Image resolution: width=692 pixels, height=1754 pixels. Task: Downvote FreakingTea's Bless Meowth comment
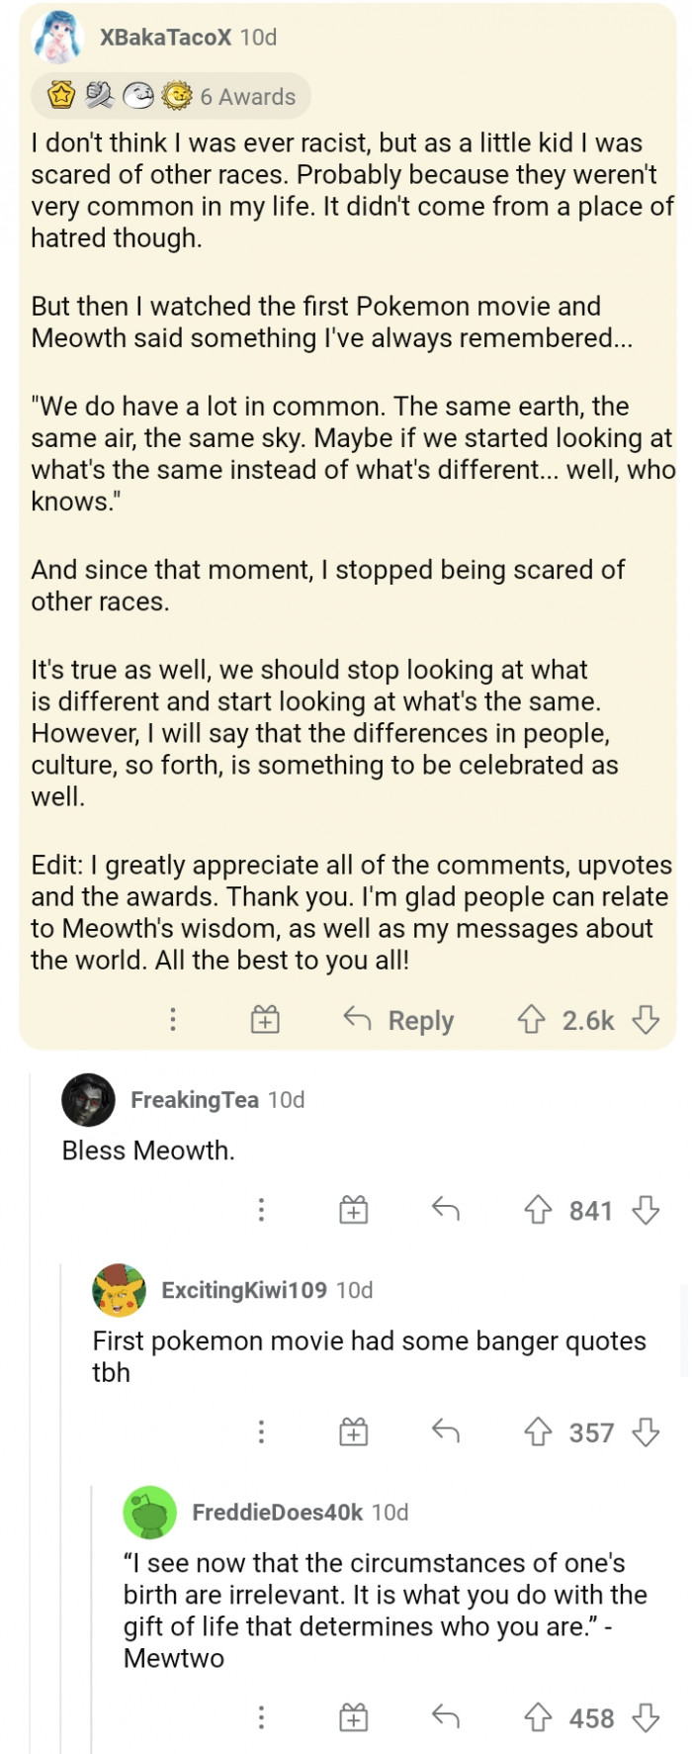click(647, 1210)
